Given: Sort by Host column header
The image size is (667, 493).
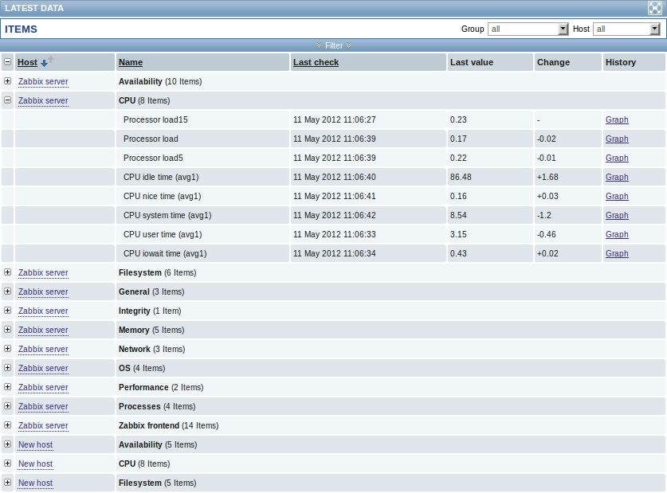Looking at the screenshot, I should tap(27, 62).
